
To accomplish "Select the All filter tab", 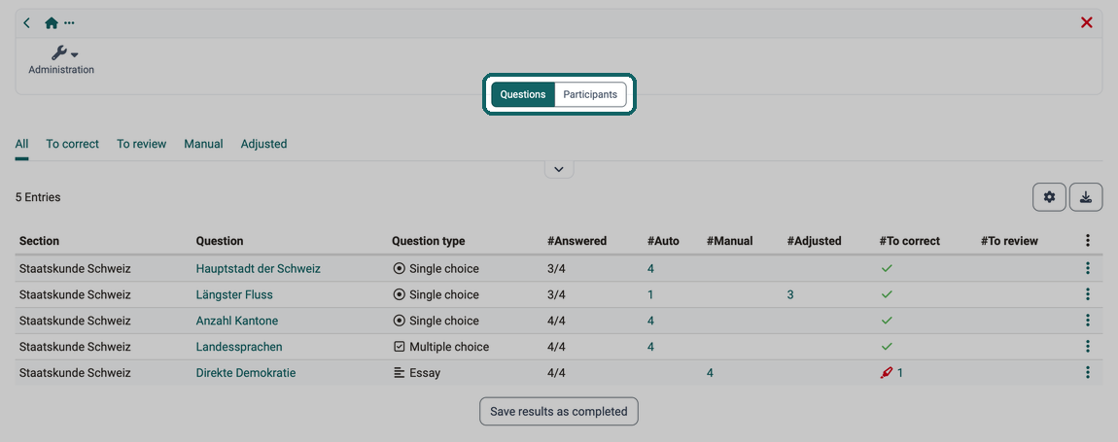I will tap(22, 144).
